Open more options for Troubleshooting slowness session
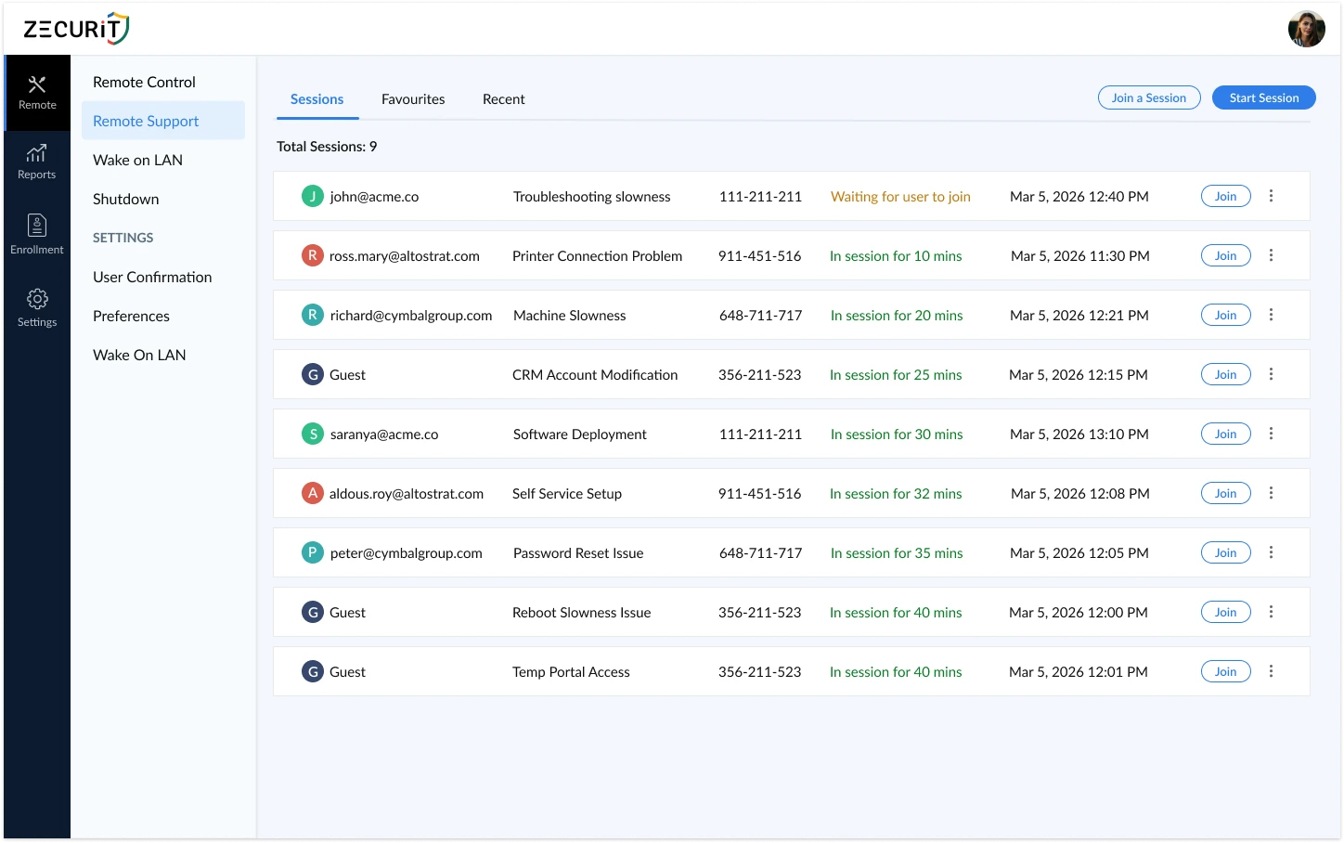This screenshot has height=843, width=1344. 1272,196
